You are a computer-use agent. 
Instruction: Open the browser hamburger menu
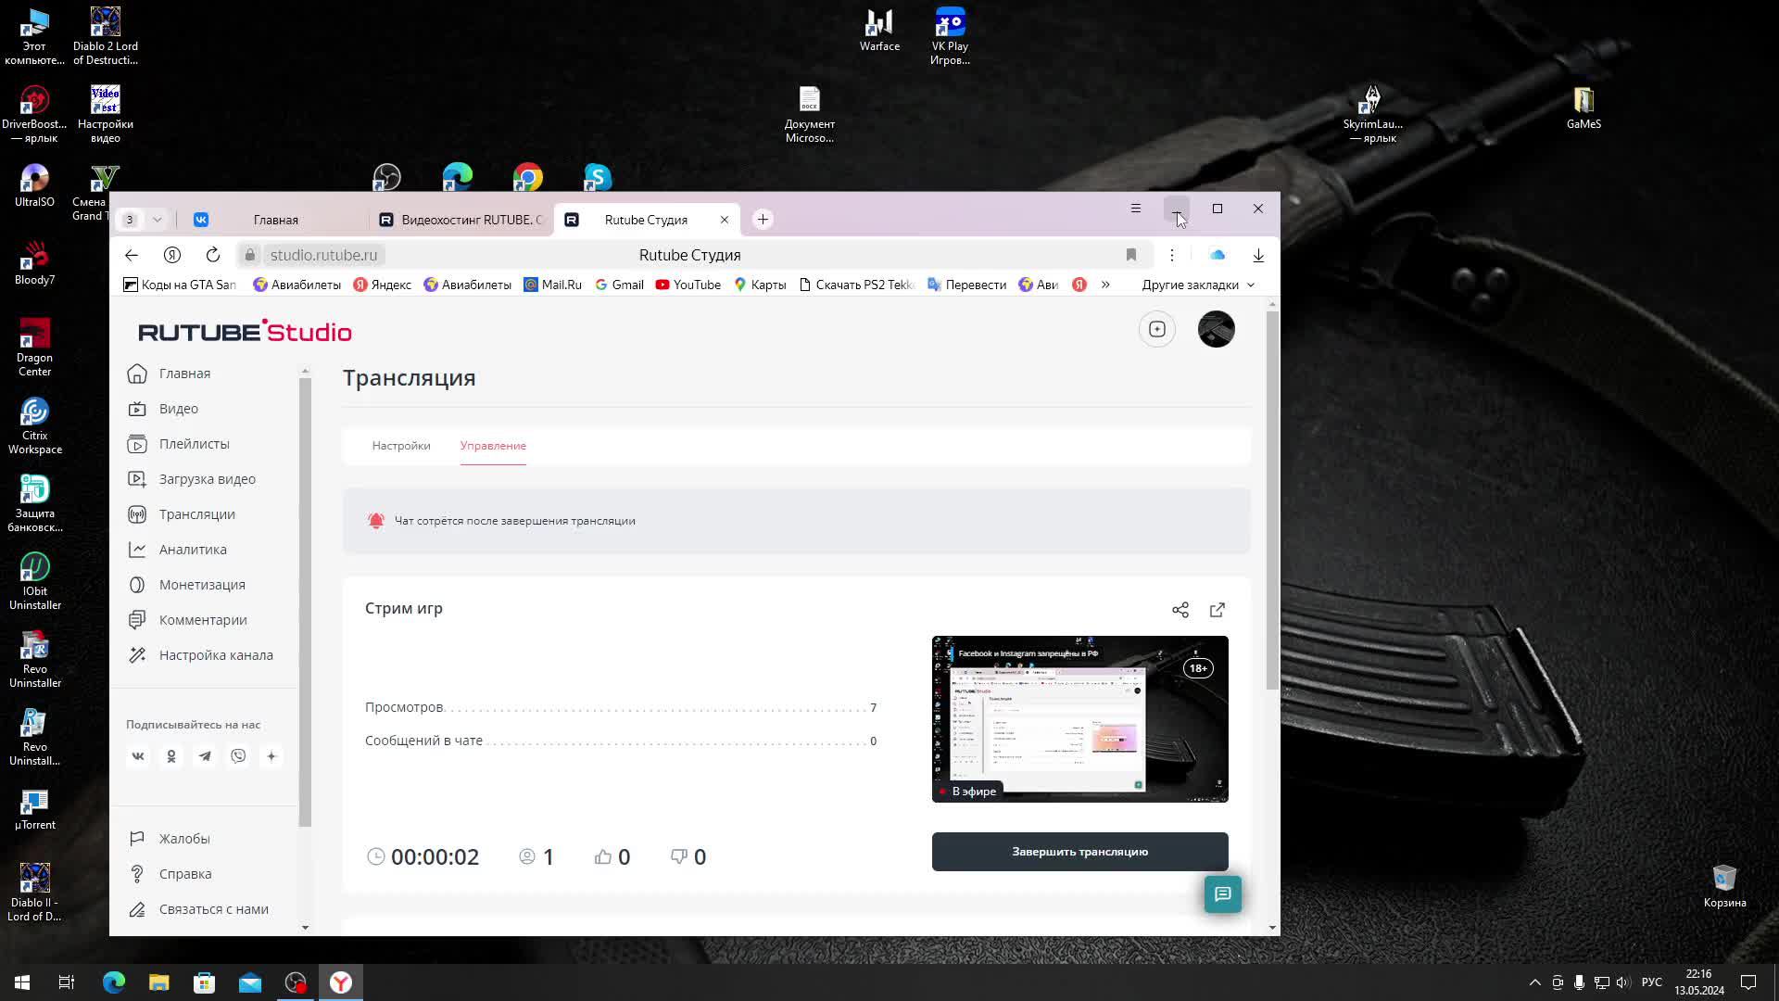click(x=1136, y=209)
